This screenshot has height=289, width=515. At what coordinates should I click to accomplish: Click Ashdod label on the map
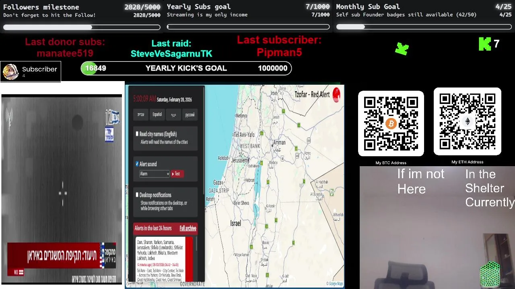223,158
